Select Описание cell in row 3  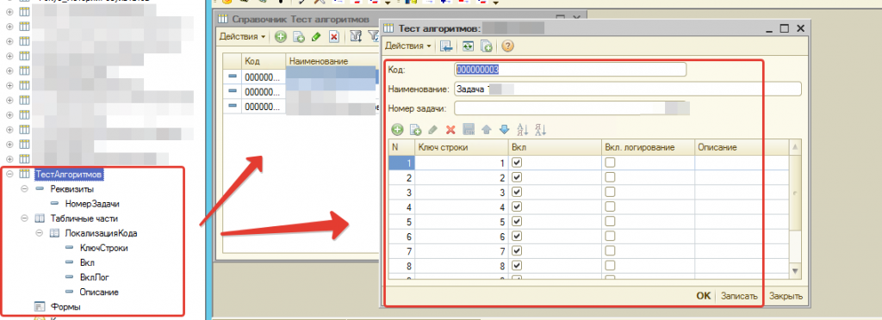tap(742, 192)
